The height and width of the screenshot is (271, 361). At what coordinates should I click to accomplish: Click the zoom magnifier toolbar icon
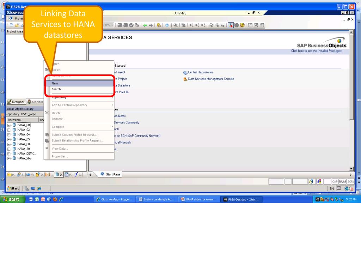point(183,25)
